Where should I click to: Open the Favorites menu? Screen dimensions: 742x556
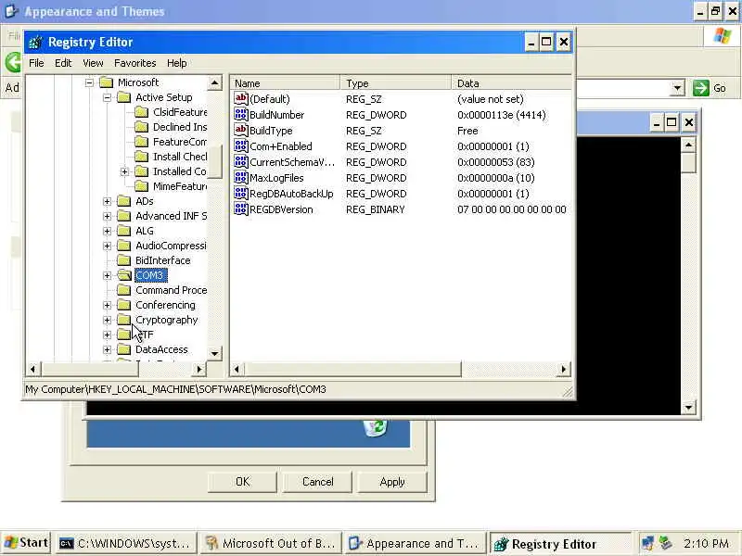tap(134, 63)
